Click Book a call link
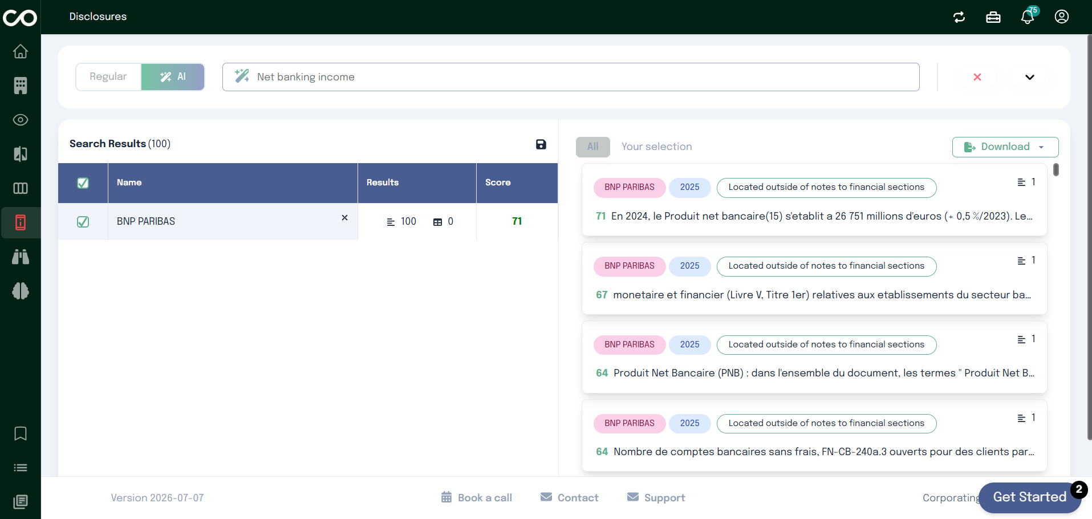The height and width of the screenshot is (519, 1092). pyautogui.click(x=477, y=498)
